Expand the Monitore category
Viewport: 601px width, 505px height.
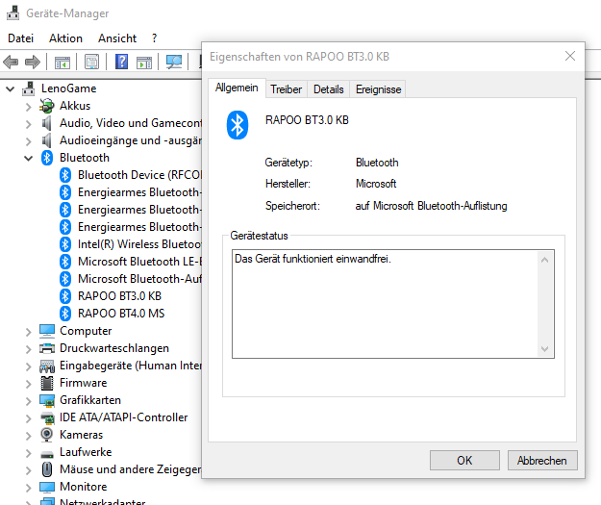(28, 488)
